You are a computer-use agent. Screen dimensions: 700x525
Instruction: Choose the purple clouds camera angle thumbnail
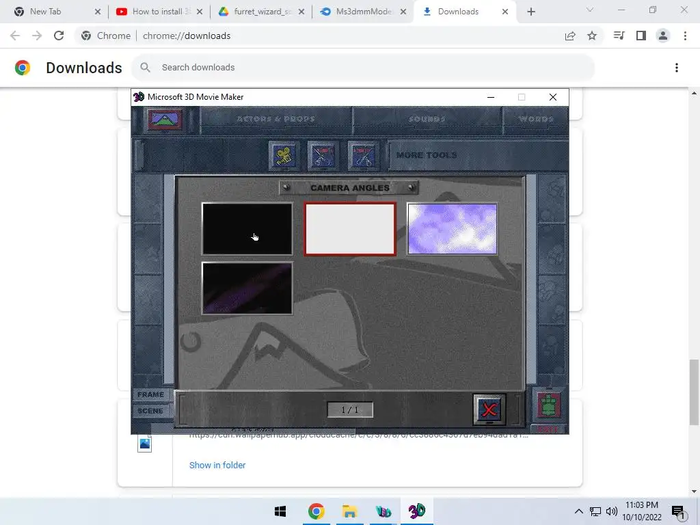click(453, 229)
